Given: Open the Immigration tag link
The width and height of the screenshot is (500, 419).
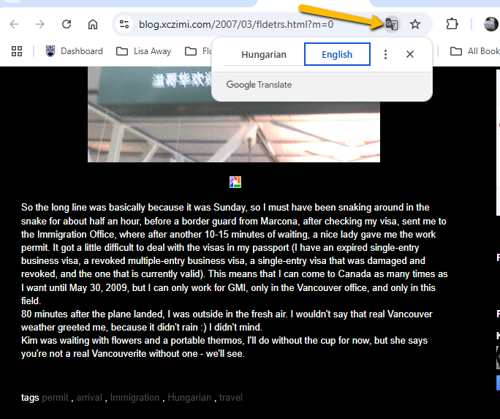Looking at the screenshot, I should click(x=135, y=398).
